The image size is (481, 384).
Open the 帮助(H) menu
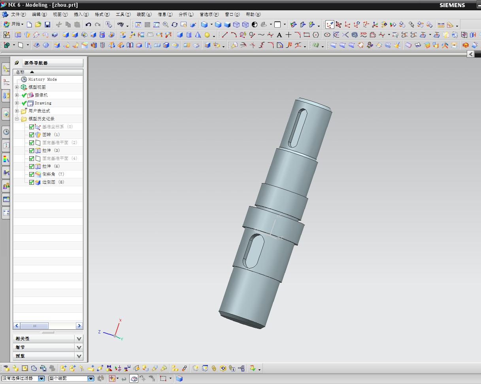(x=253, y=14)
